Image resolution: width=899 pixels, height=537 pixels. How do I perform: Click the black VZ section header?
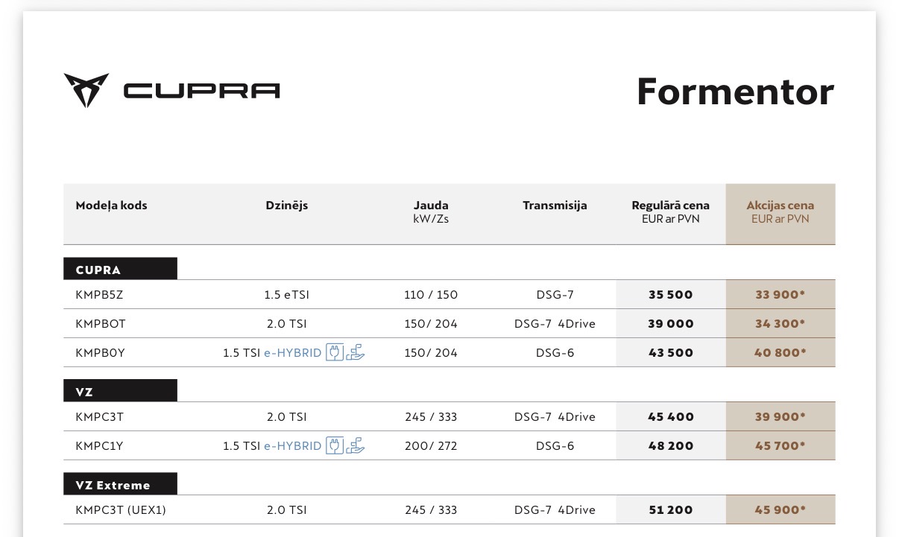tap(120, 391)
